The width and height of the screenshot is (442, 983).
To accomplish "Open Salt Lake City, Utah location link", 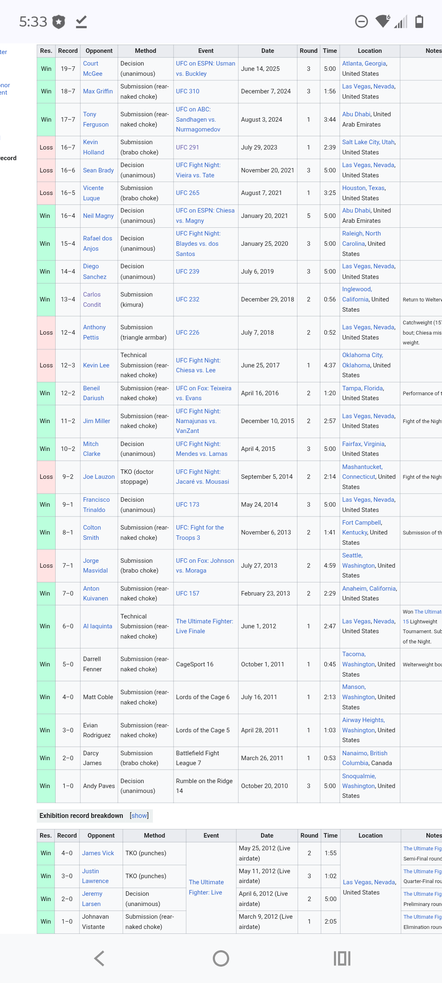I will [x=368, y=142].
